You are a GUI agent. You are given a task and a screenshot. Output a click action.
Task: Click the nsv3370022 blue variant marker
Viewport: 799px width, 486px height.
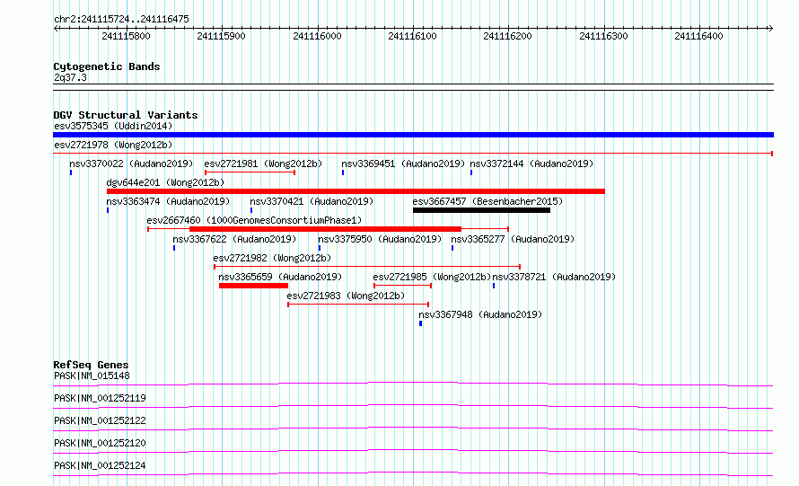[x=71, y=172]
